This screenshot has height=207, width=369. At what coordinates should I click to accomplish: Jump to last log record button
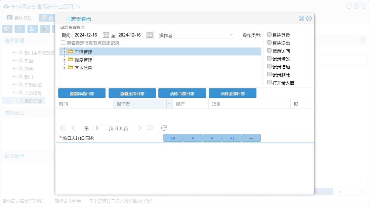232,138
